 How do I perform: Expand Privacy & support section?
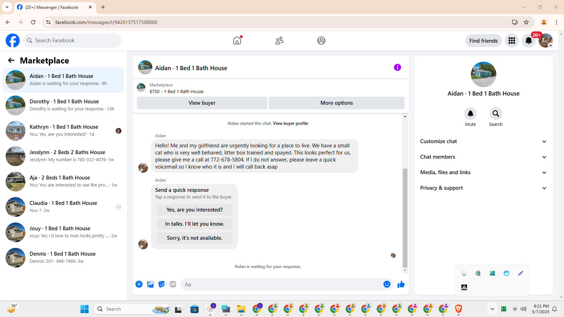tap(483, 188)
